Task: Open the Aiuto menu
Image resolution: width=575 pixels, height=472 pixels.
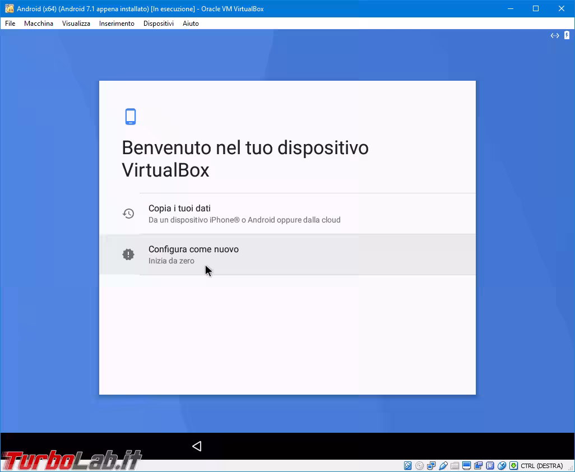Action: (x=191, y=24)
